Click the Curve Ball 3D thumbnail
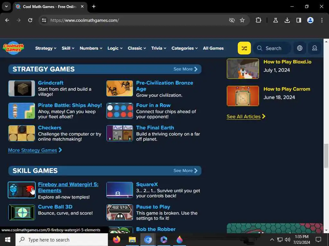This screenshot has width=329, height=246. 22,212
